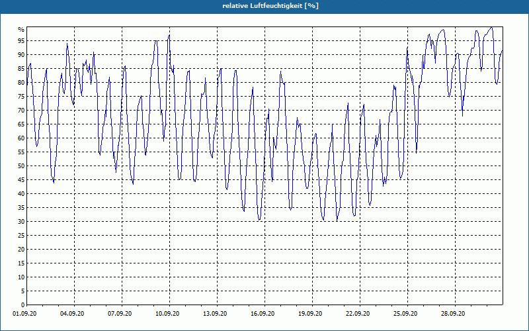Click the y-axis value 35
The width and height of the screenshot is (529, 331).
point(21,207)
